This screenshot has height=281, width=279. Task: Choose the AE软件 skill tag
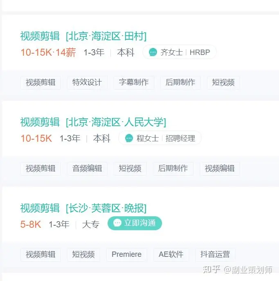pos(171,254)
